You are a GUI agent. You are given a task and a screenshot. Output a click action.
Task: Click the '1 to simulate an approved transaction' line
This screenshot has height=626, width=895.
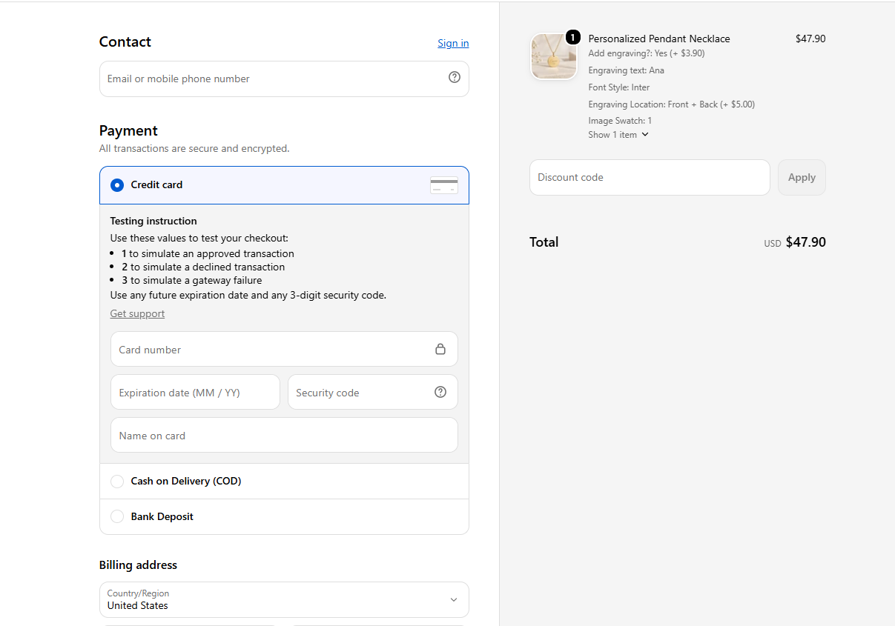coord(208,253)
